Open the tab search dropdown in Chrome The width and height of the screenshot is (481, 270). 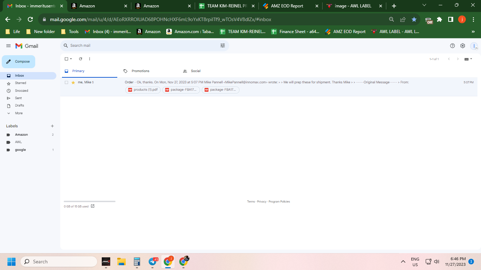[x=424, y=5]
